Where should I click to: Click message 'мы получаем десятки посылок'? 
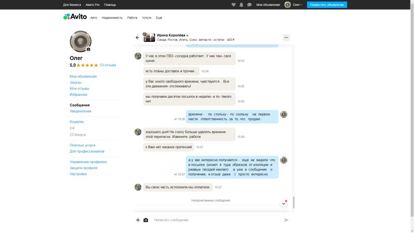(x=189, y=99)
